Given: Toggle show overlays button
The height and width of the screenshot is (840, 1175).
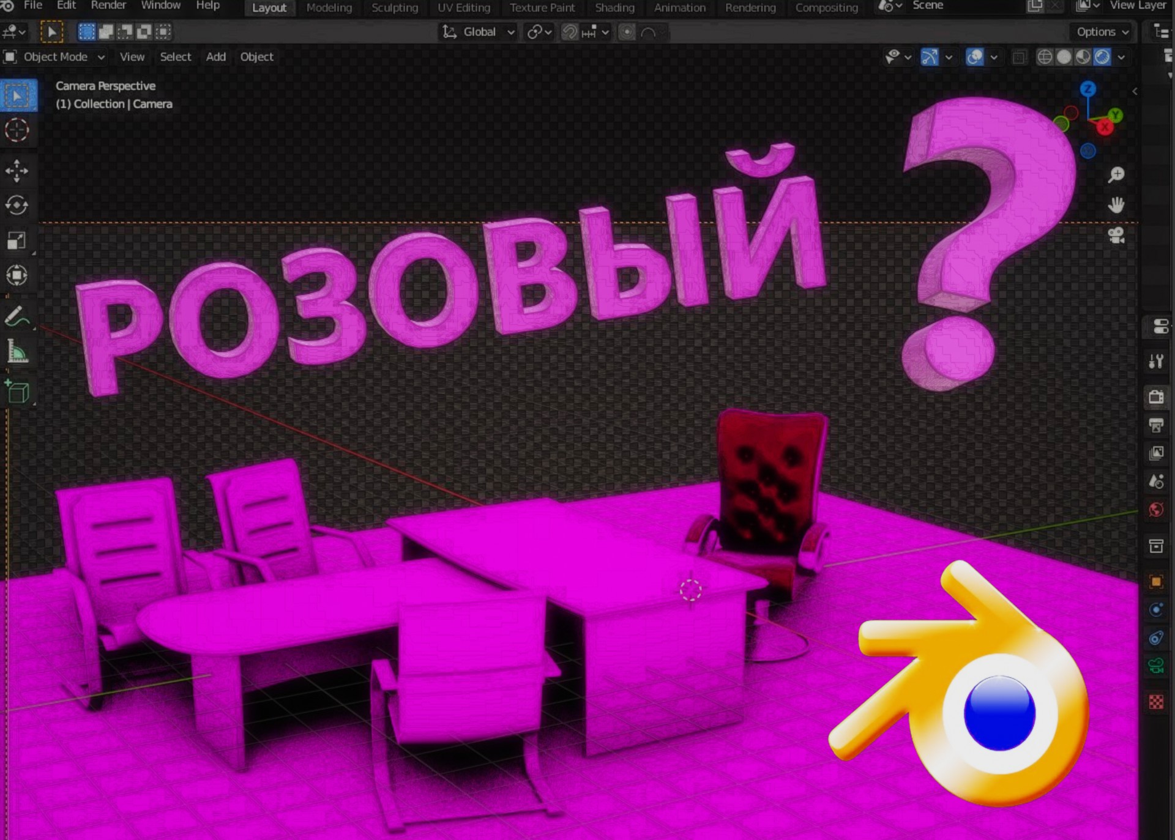Looking at the screenshot, I should (x=974, y=57).
